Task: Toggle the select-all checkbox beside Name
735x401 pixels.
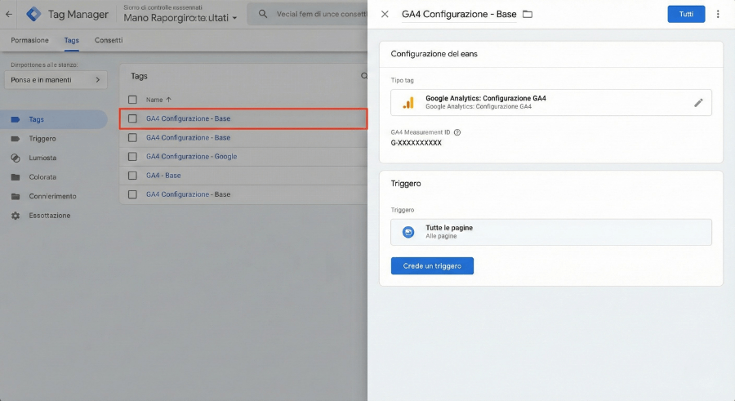Action: pos(132,100)
